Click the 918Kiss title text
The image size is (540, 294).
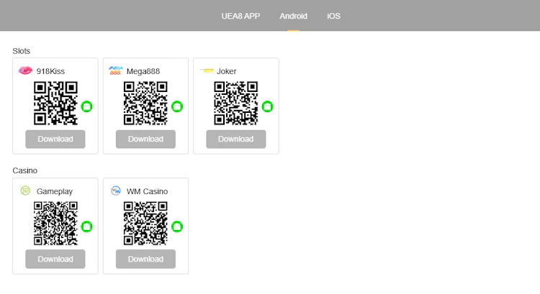coord(50,71)
